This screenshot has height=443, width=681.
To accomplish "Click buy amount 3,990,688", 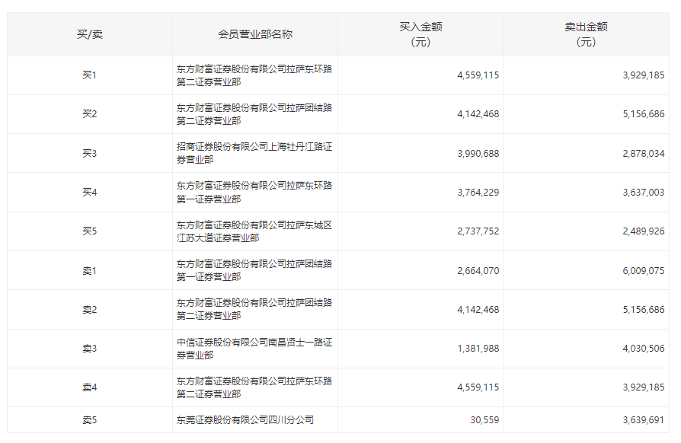I will point(478,154).
